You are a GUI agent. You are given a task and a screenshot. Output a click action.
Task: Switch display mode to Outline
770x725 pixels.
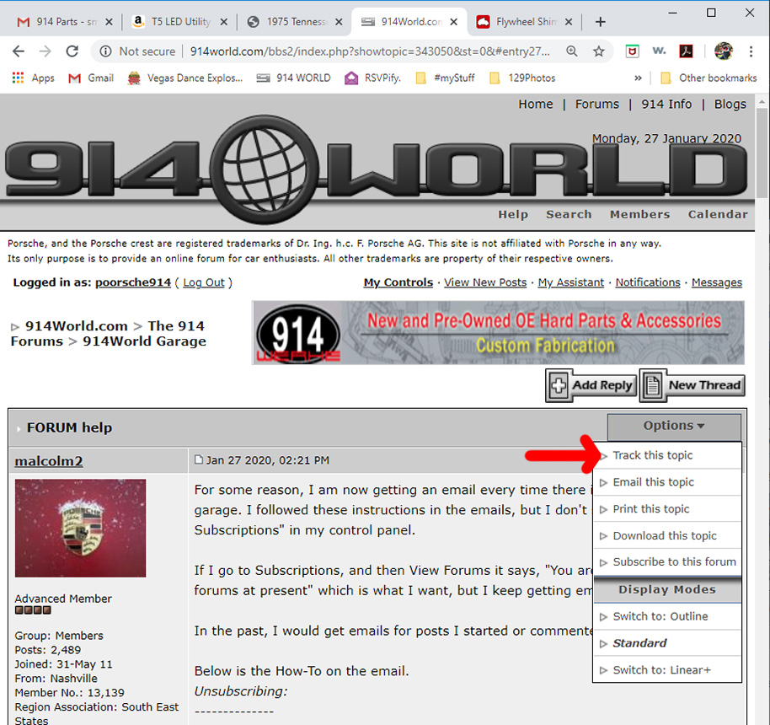pos(667,616)
